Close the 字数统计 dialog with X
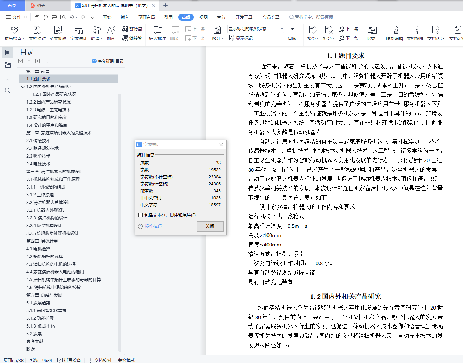Image resolution: width=463 pixels, height=363 pixels. click(221, 145)
